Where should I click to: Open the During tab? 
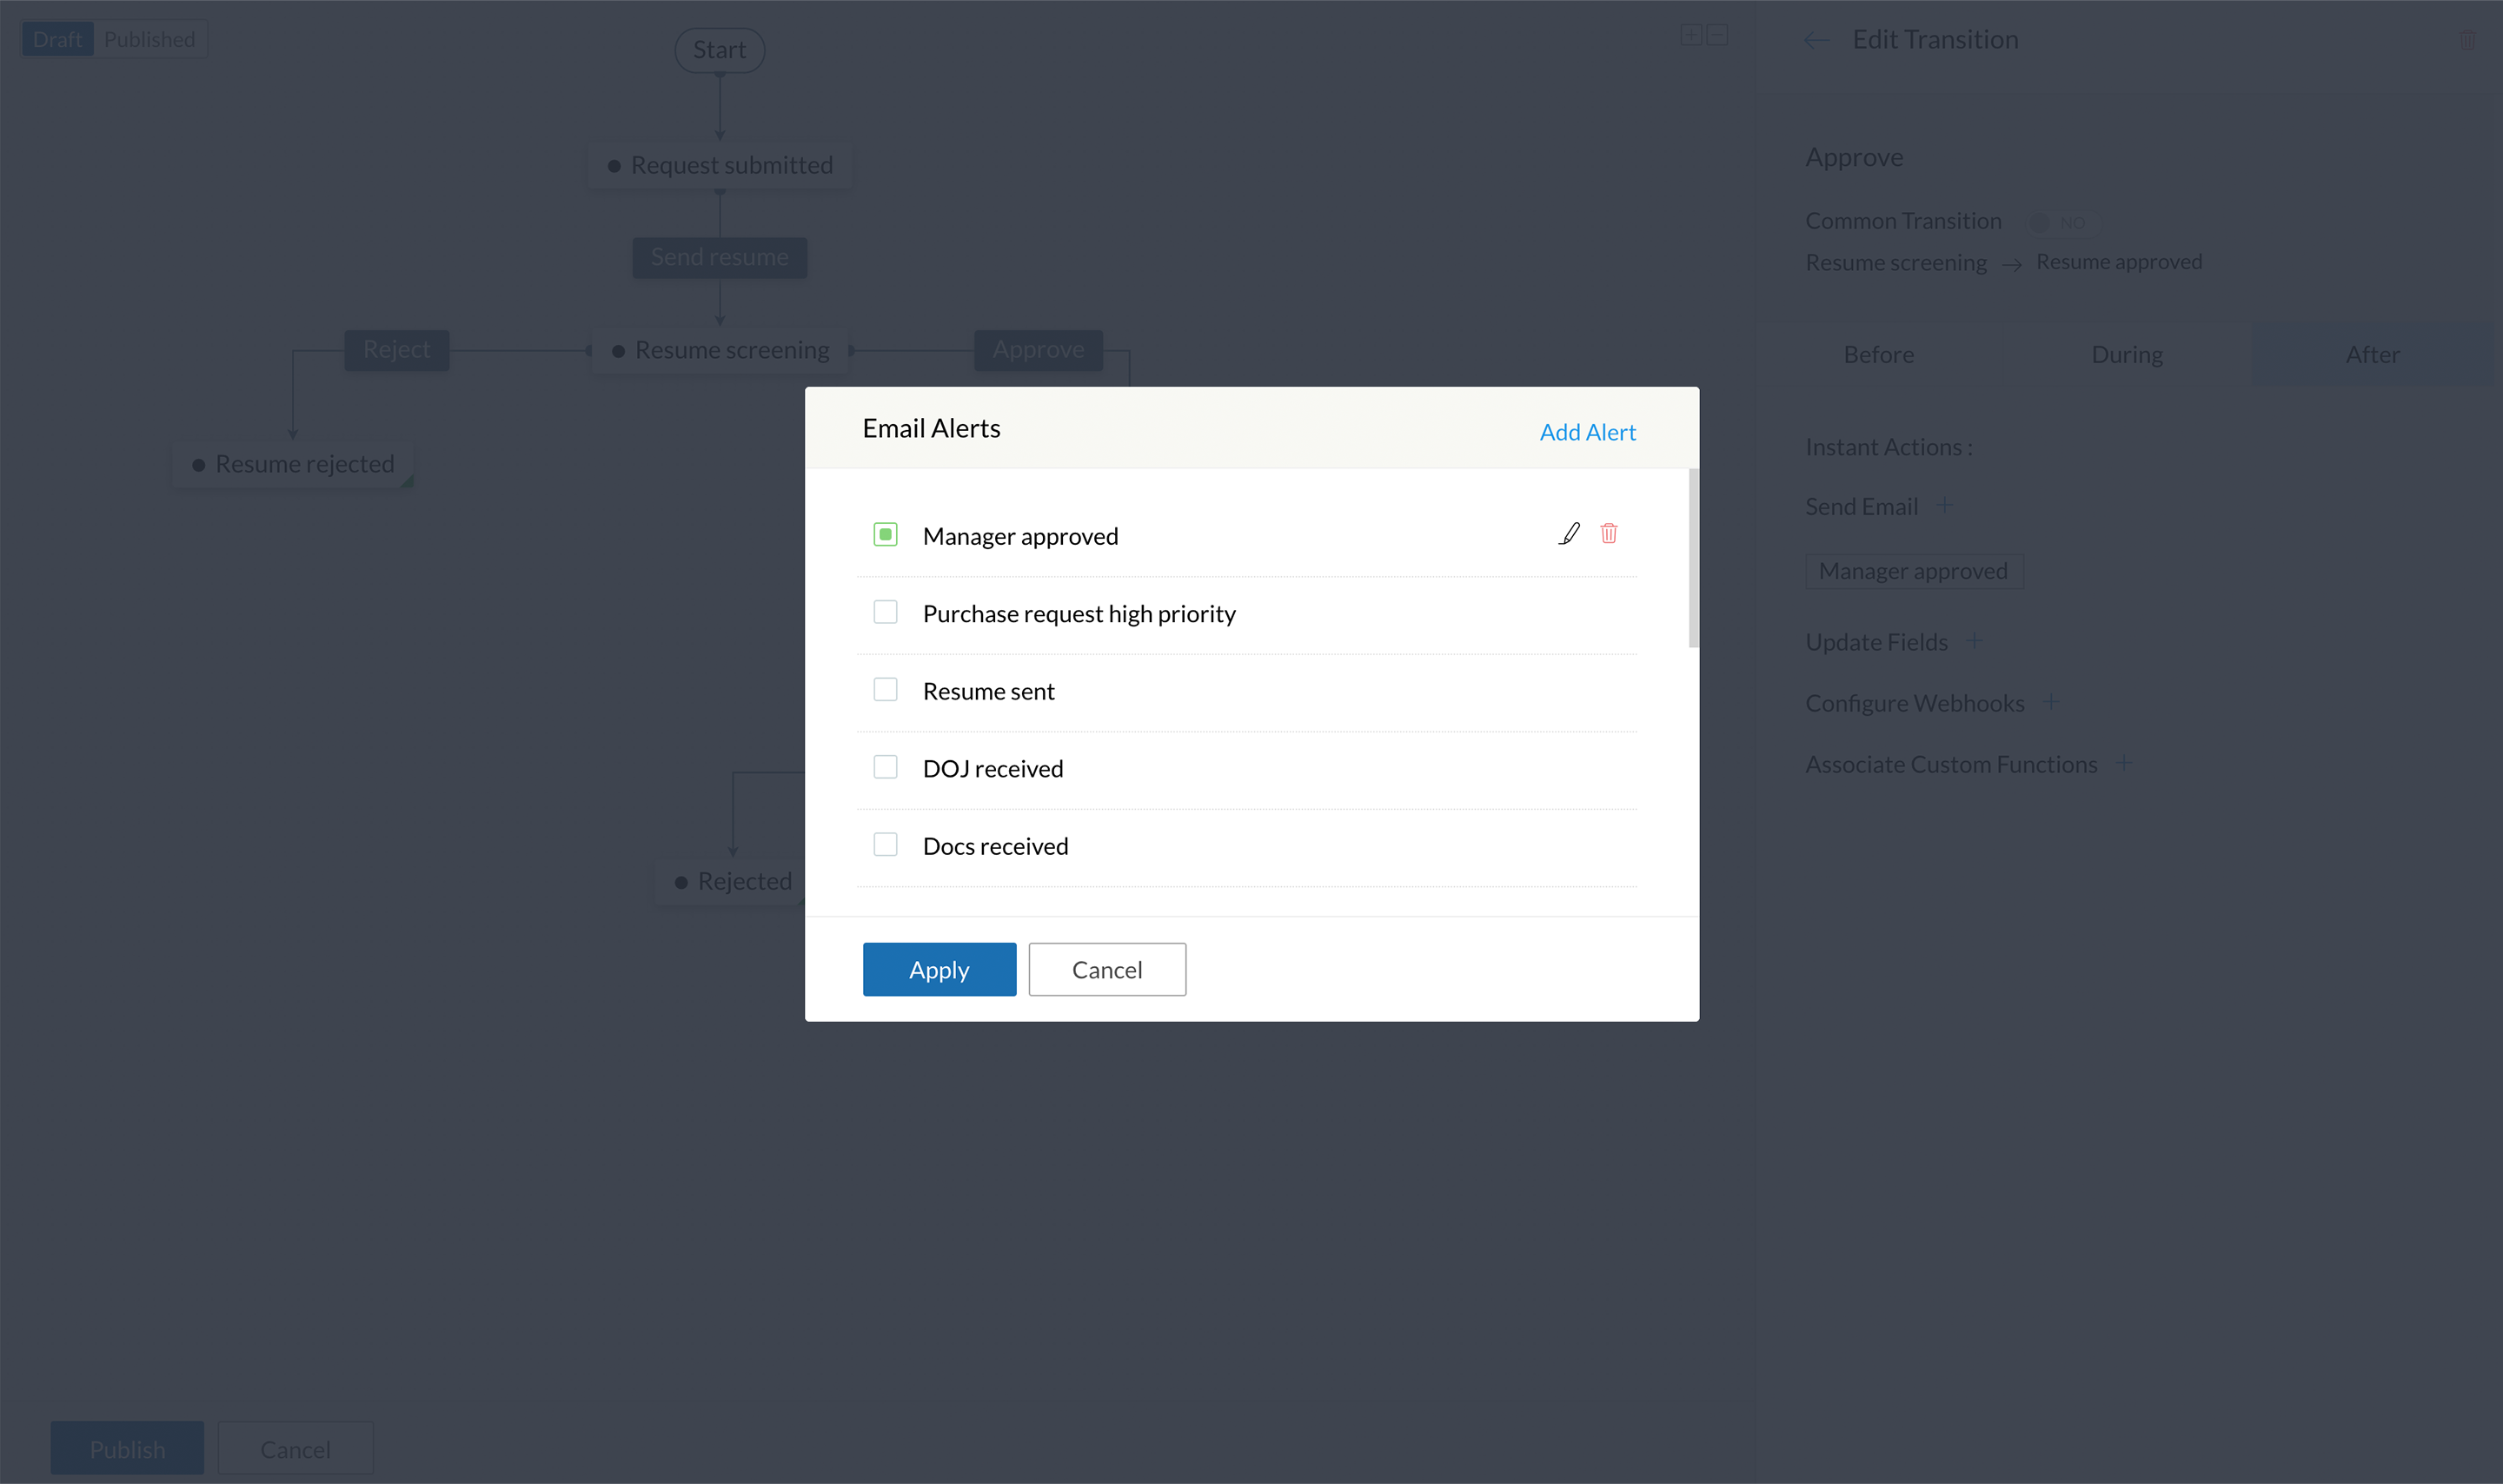pyautogui.click(x=2126, y=355)
